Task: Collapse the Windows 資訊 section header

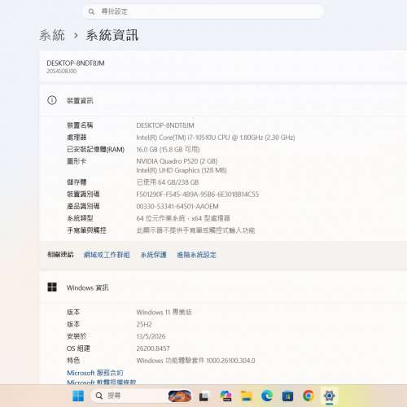Action: coord(223,287)
